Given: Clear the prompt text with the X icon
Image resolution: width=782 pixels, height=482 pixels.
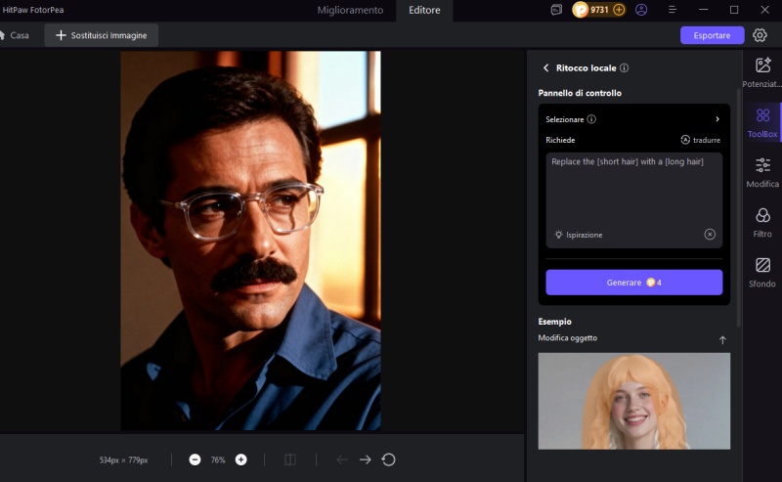Looking at the screenshot, I should [710, 235].
